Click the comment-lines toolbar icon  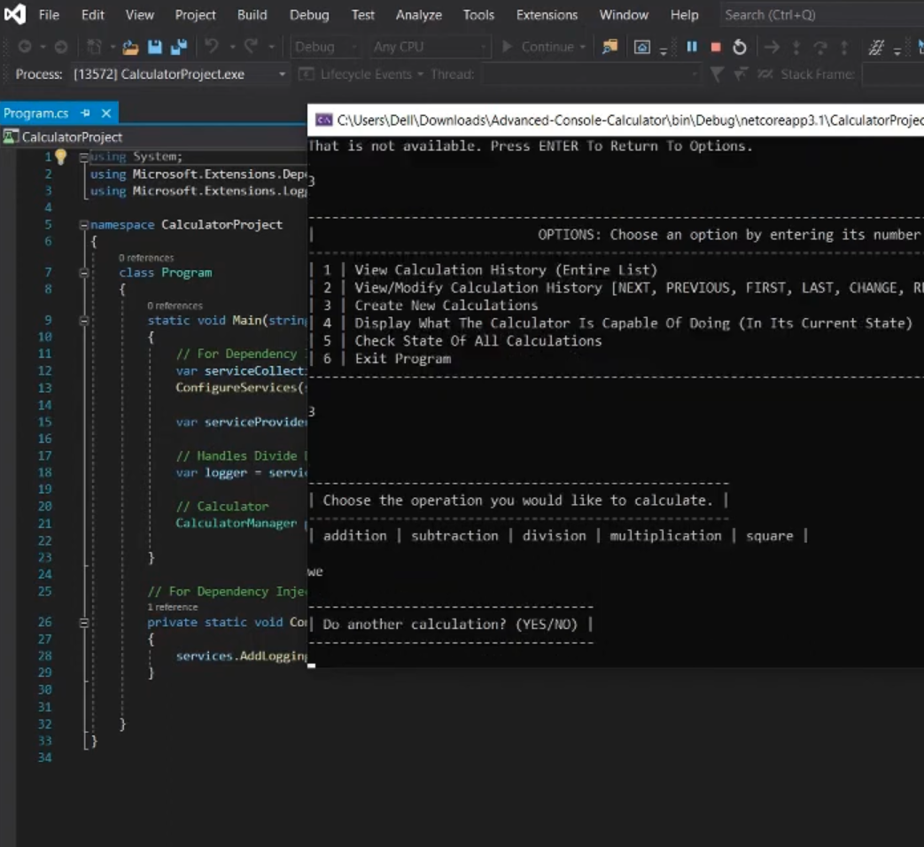(x=876, y=47)
